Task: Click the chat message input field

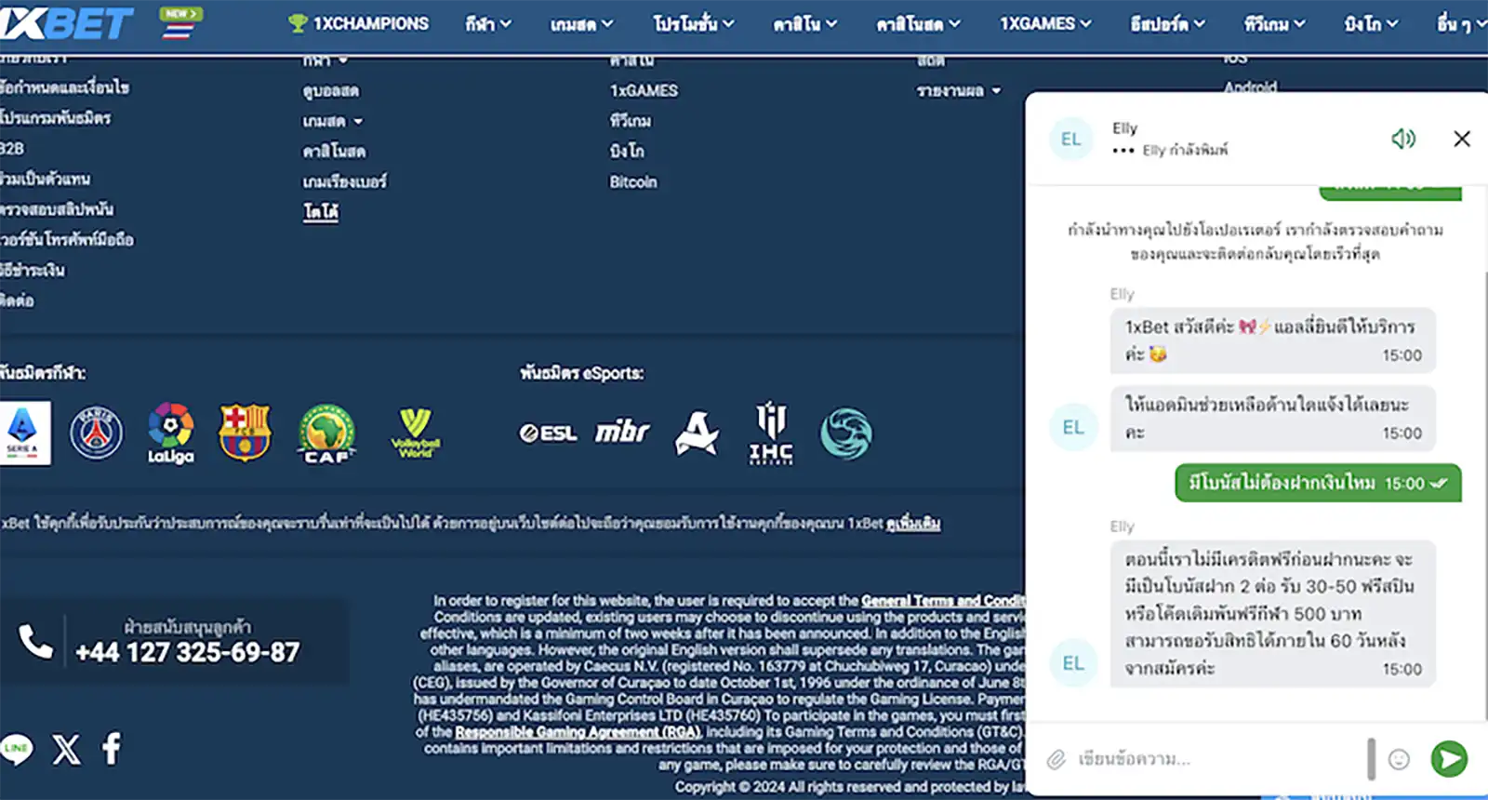Action: pyautogui.click(x=1218, y=759)
